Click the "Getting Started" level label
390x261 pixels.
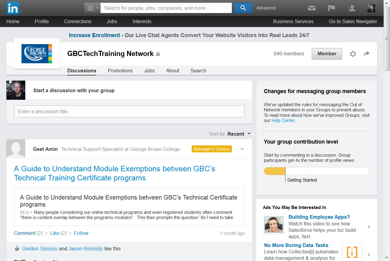click(302, 180)
